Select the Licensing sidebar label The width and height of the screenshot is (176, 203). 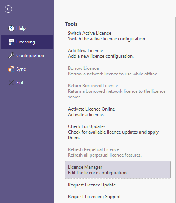[x=26, y=42]
